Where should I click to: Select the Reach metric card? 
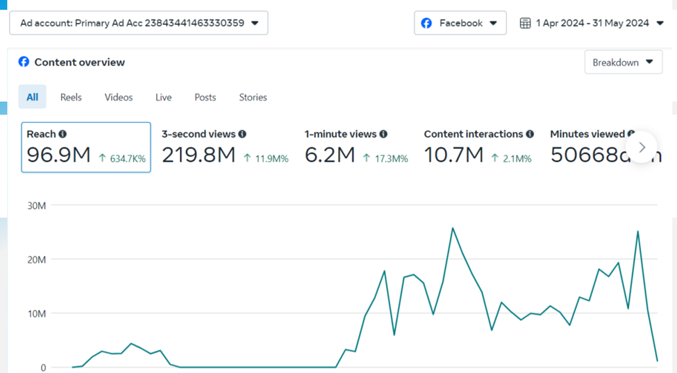pyautogui.click(x=86, y=147)
